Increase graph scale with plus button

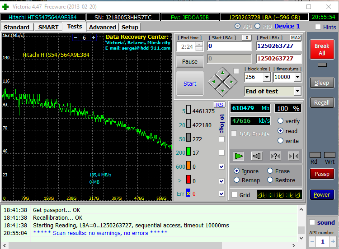click(x=93, y=37)
